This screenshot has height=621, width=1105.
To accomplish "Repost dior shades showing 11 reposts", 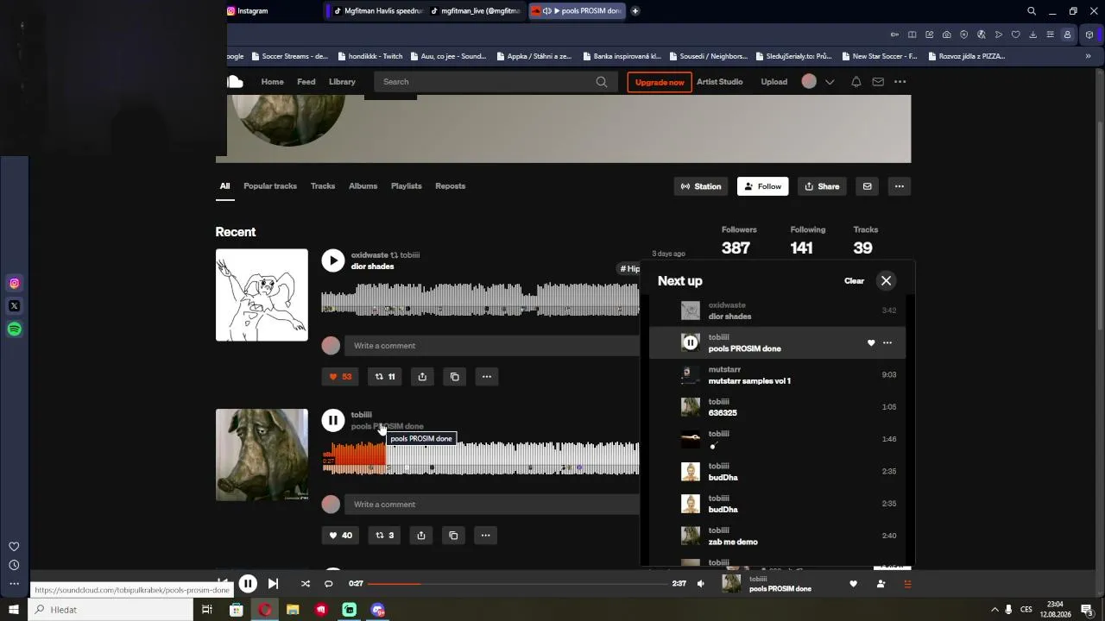I will click(385, 377).
